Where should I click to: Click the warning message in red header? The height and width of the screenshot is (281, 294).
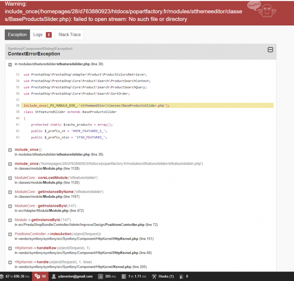coord(123,12)
